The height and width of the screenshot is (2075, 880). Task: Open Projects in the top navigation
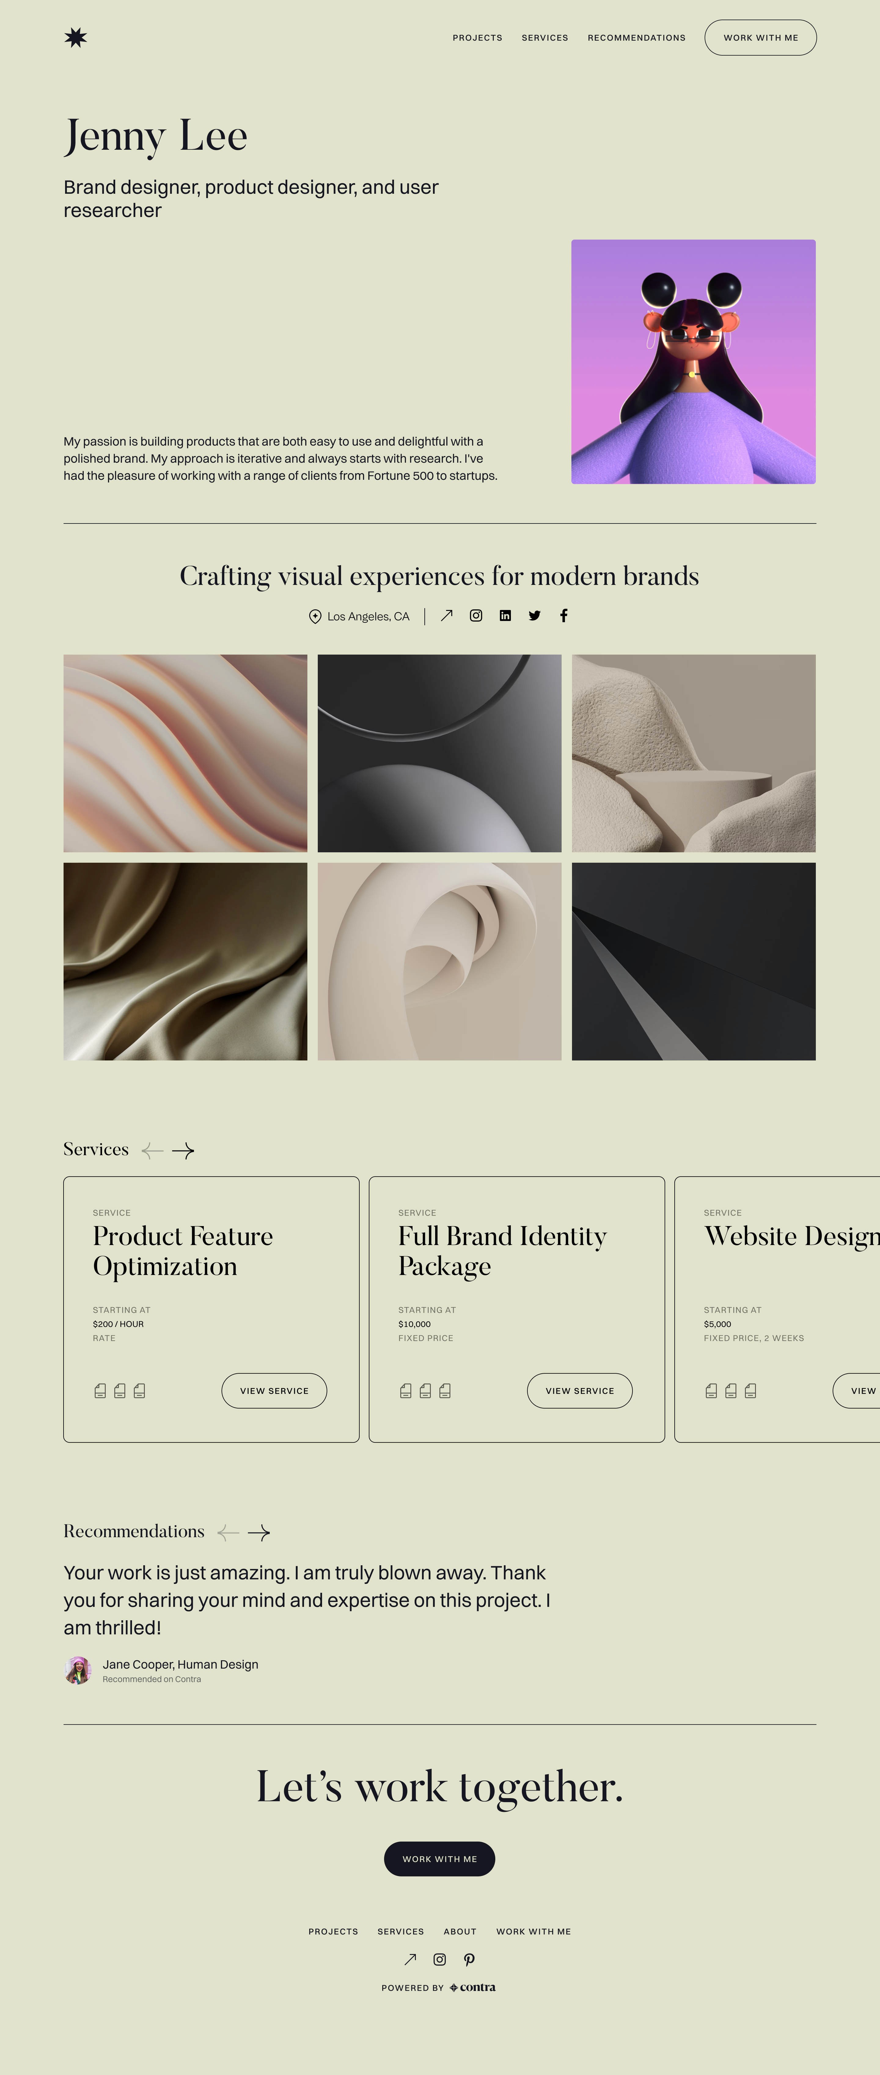click(x=477, y=38)
